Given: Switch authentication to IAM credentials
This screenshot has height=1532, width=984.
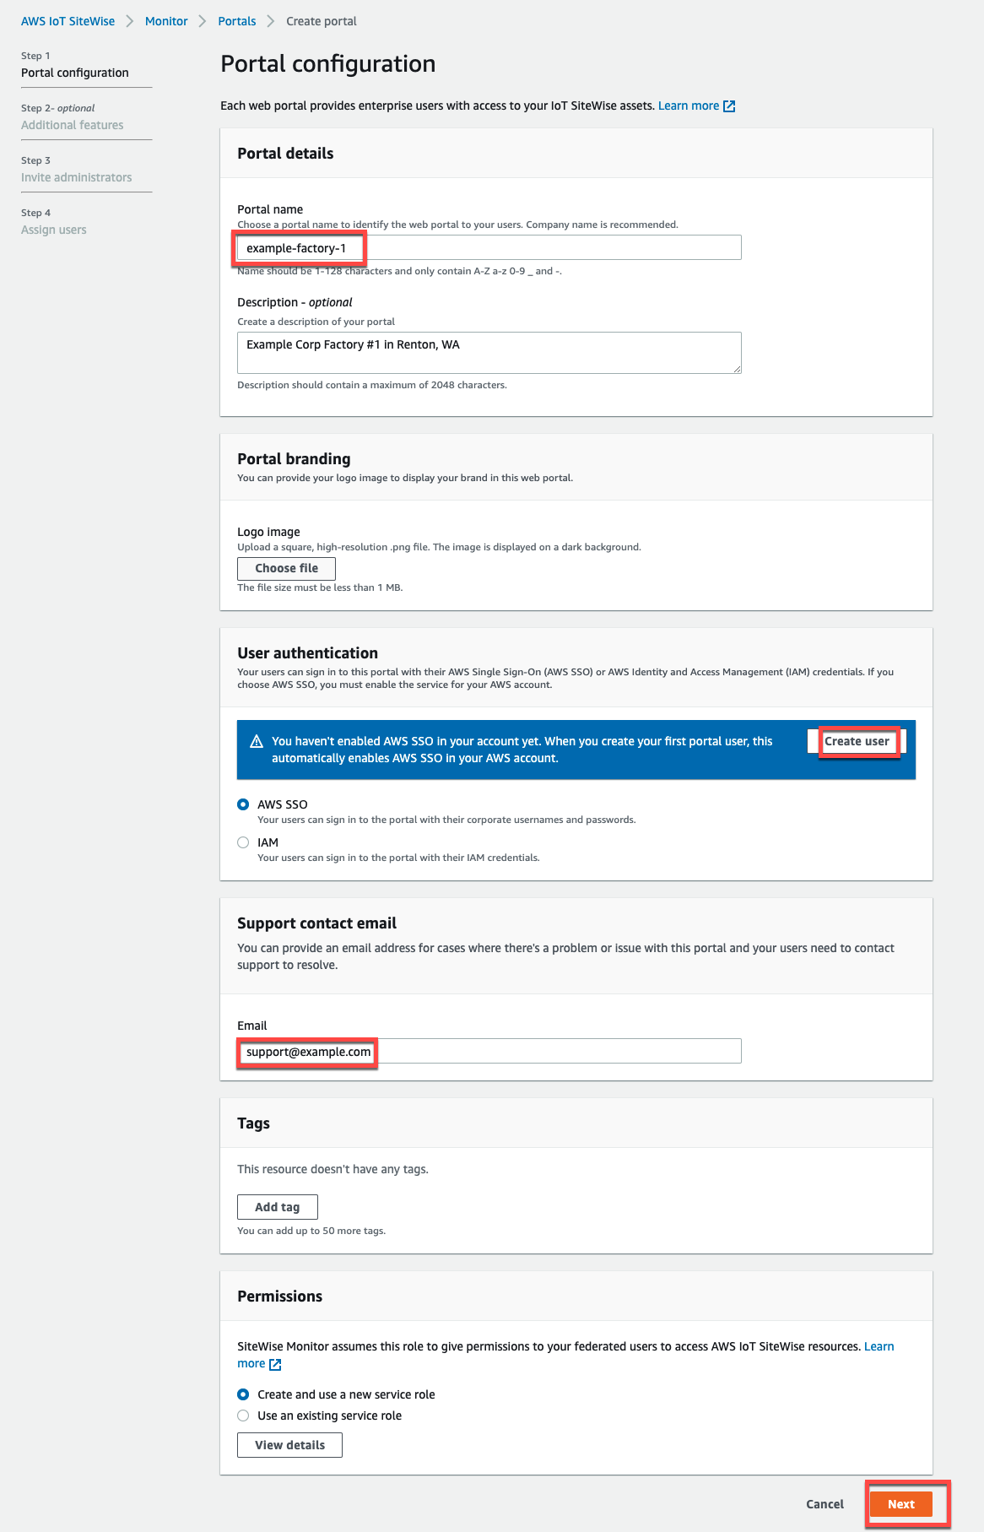Looking at the screenshot, I should tap(243, 842).
